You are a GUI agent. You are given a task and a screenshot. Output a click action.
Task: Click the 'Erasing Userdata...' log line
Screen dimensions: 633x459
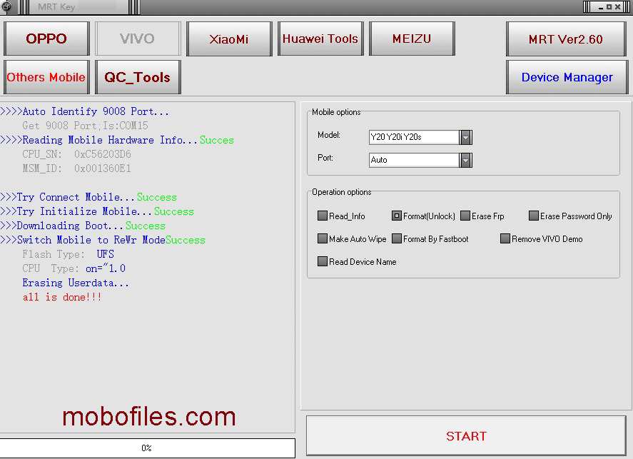click(x=76, y=283)
